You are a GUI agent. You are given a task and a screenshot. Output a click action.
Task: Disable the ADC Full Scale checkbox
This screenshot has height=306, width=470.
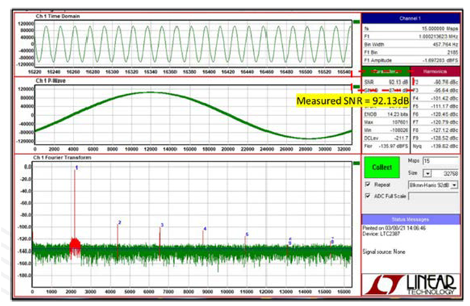click(x=366, y=196)
